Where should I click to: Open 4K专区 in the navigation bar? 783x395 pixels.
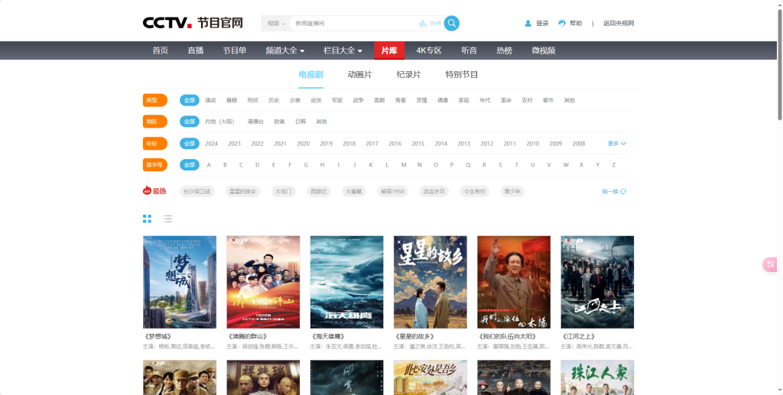click(x=429, y=50)
